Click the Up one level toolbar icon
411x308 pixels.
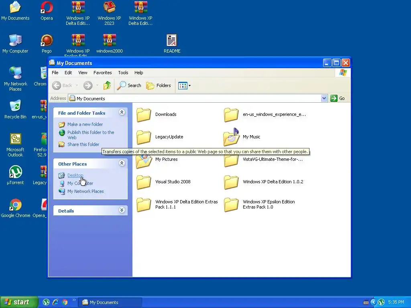pyautogui.click(x=107, y=85)
